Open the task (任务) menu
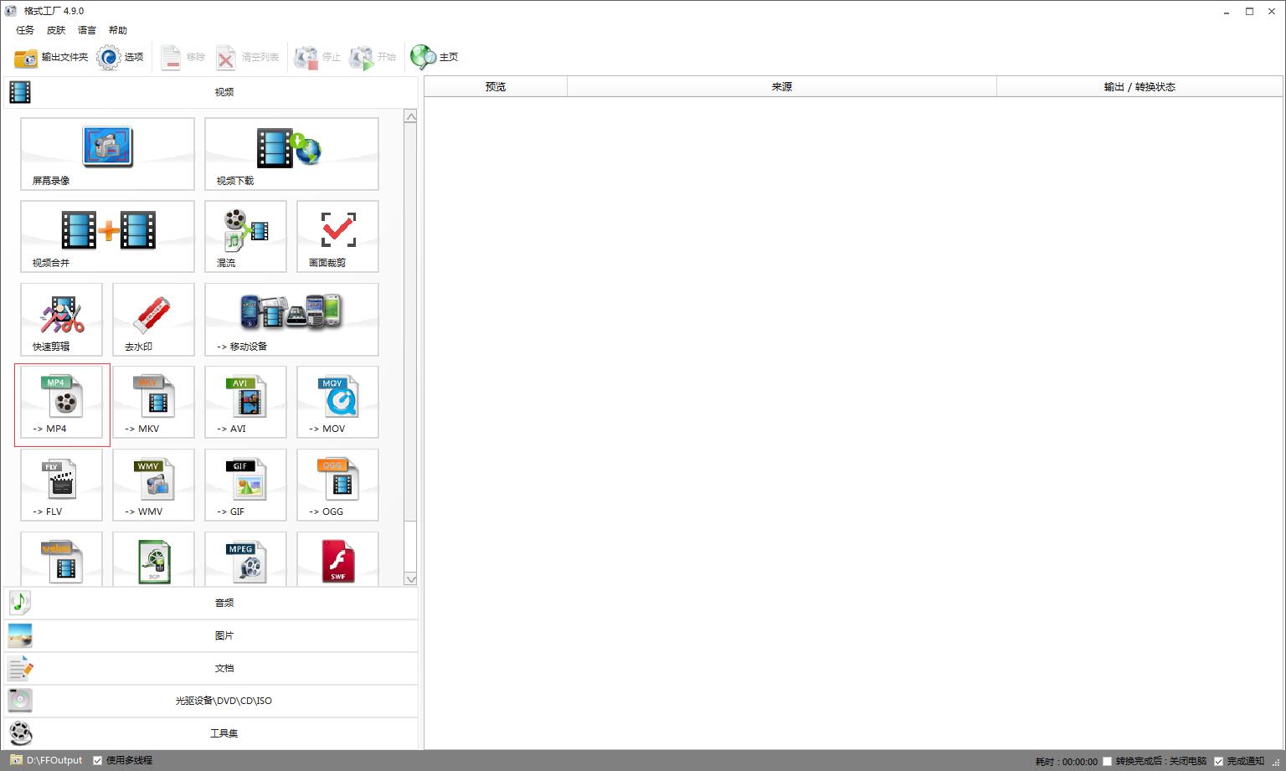 click(25, 30)
